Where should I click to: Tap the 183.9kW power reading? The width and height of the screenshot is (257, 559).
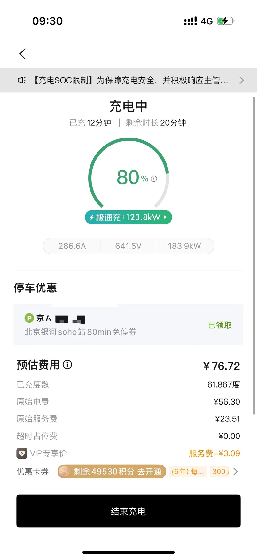click(x=184, y=246)
